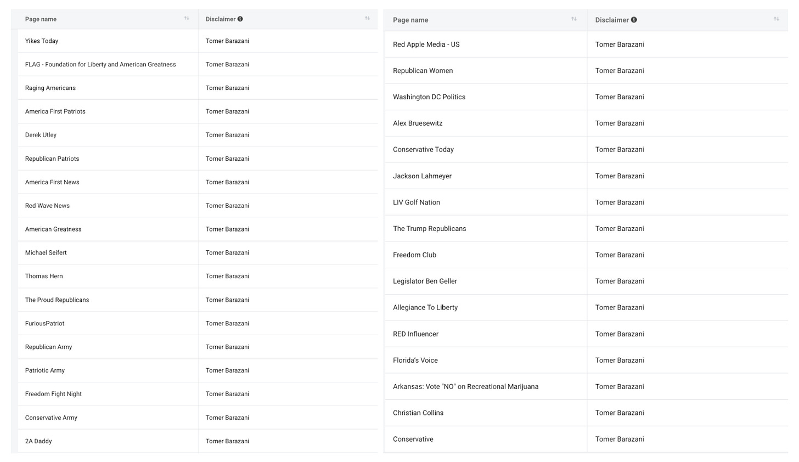Image resolution: width=799 pixels, height=462 pixels.
Task: Click the RED Influencer entry
Action: tap(415, 334)
